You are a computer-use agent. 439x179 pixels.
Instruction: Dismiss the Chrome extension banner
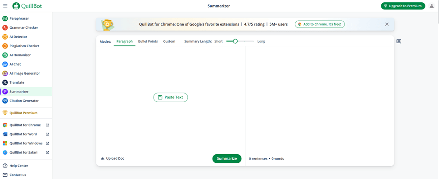click(x=387, y=24)
